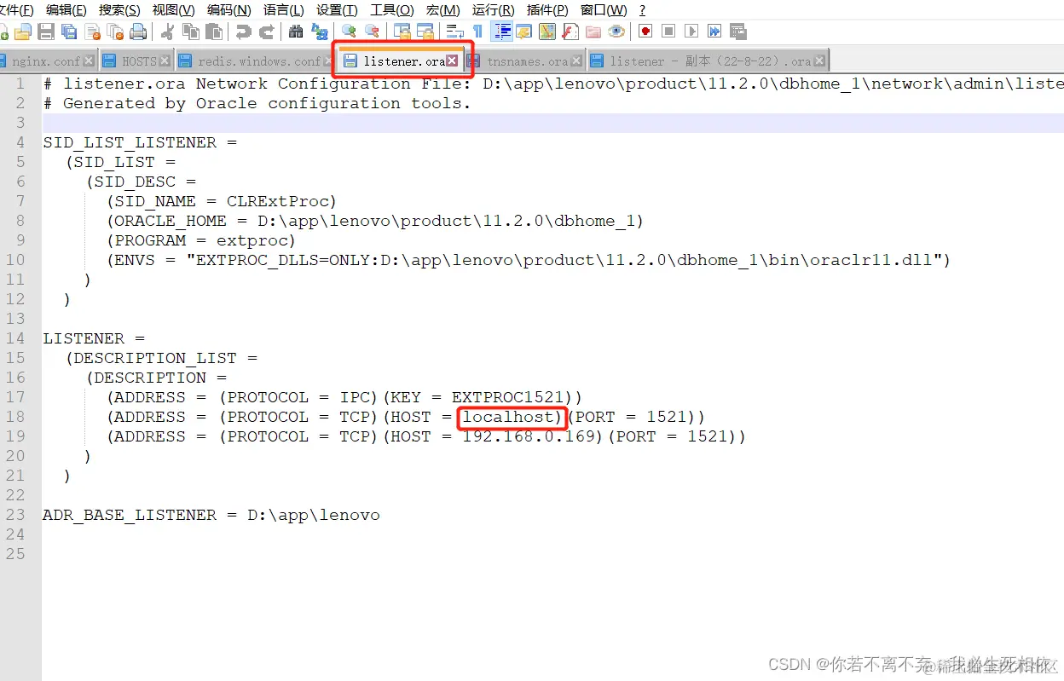Open the 视图(V) menu
Image resolution: width=1064 pixels, height=681 pixels.
tap(173, 10)
